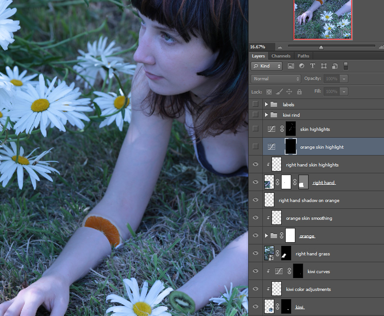
Task: Hide the kiwi color adjustments layer
Action: click(256, 289)
